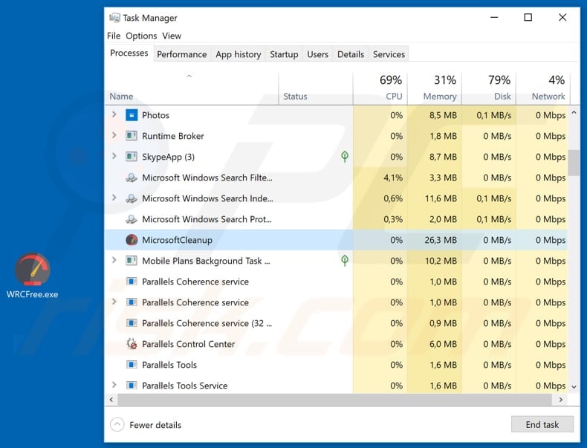Expand the SkypeApp (3) process group
Image resolution: width=587 pixels, height=448 pixels.
114,156
